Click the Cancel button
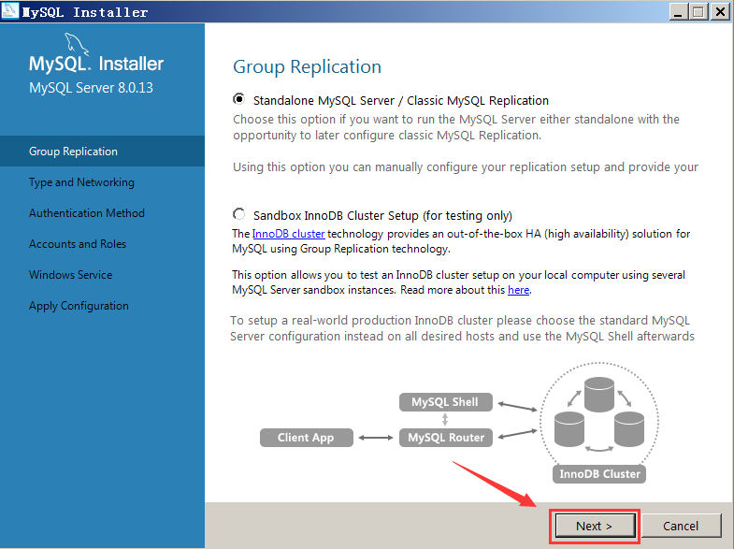Viewport: 734px width, 549px height. coord(681,526)
